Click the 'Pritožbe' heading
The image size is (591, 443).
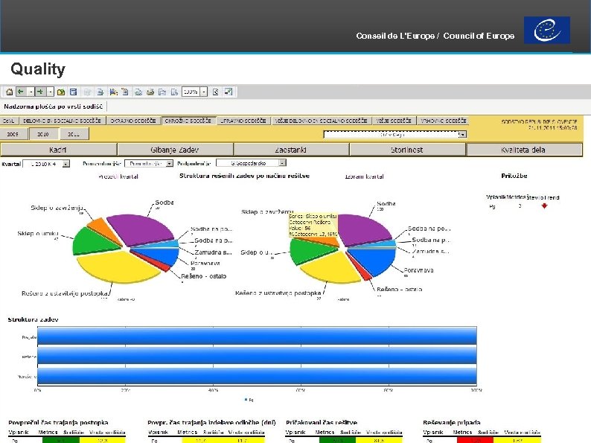point(514,176)
